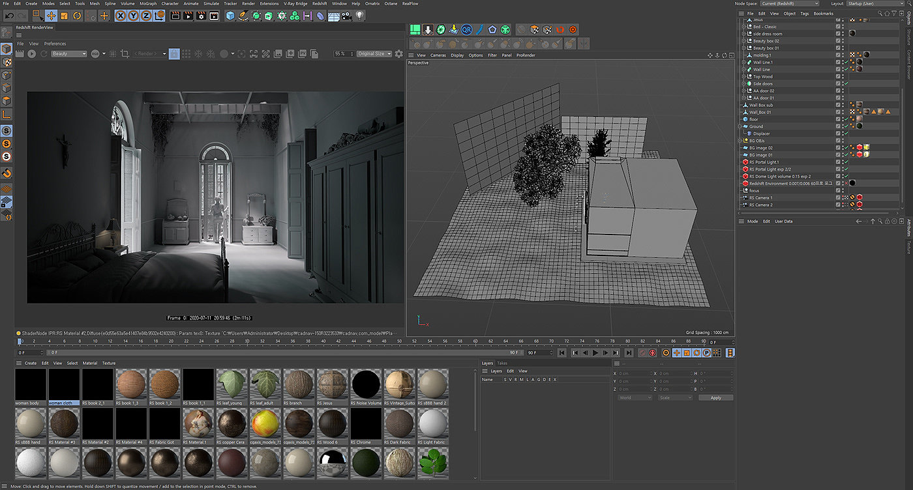Expand the Bed - Classic object tree
This screenshot has height=490, width=913.
pos(743,27)
